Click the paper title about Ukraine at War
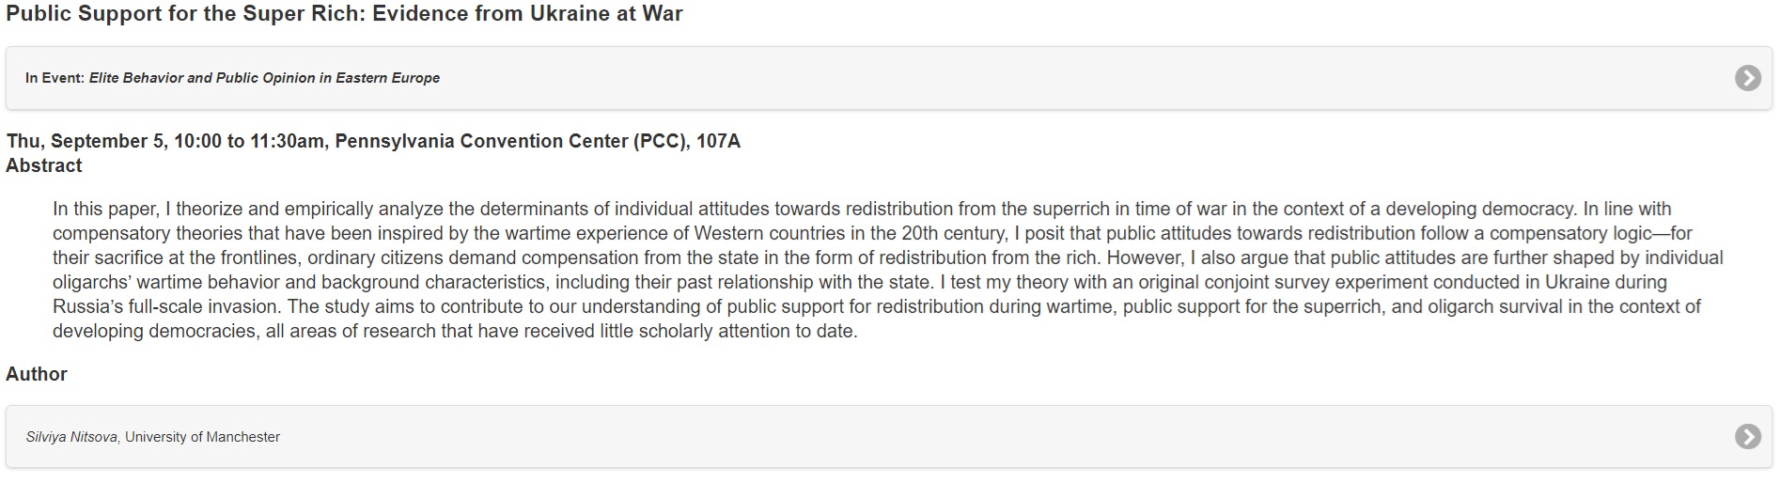 [x=344, y=14]
